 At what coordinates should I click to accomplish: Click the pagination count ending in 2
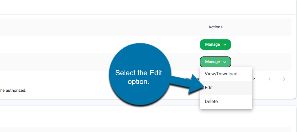coord(254,79)
